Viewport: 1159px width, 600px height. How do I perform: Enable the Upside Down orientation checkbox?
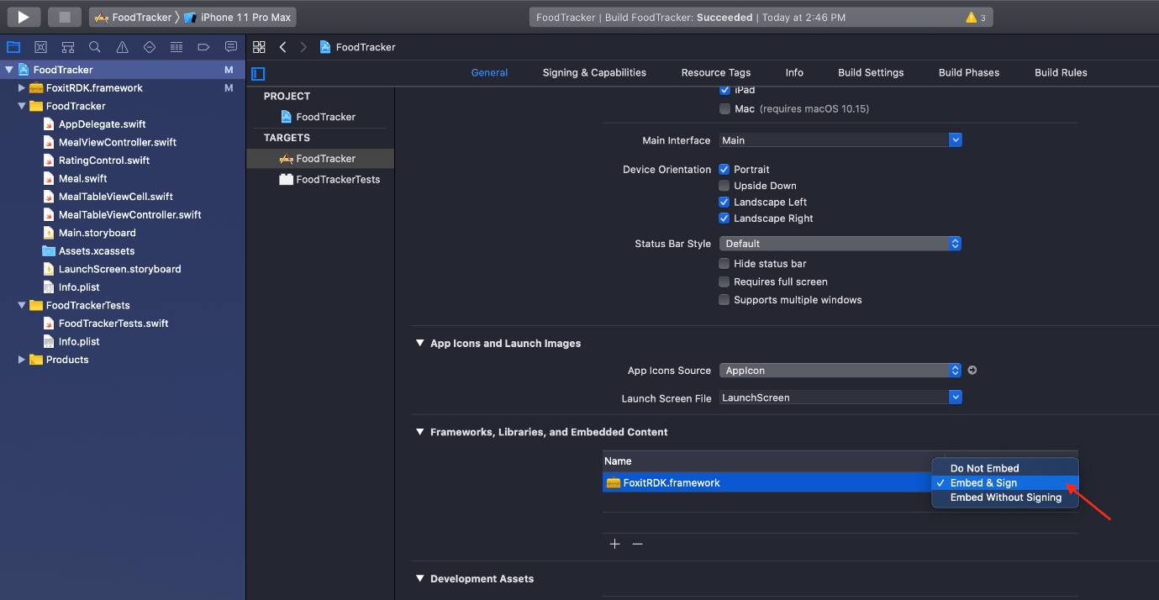724,186
